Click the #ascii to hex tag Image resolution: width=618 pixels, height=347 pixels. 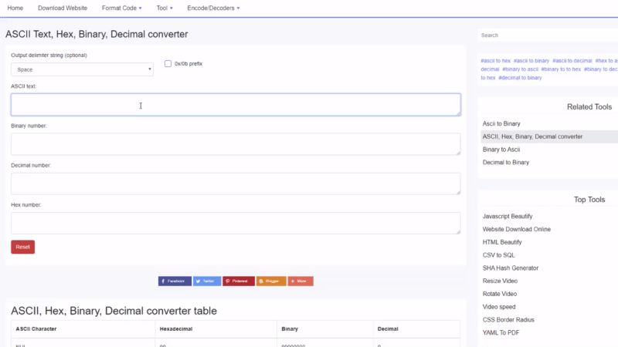(x=495, y=60)
